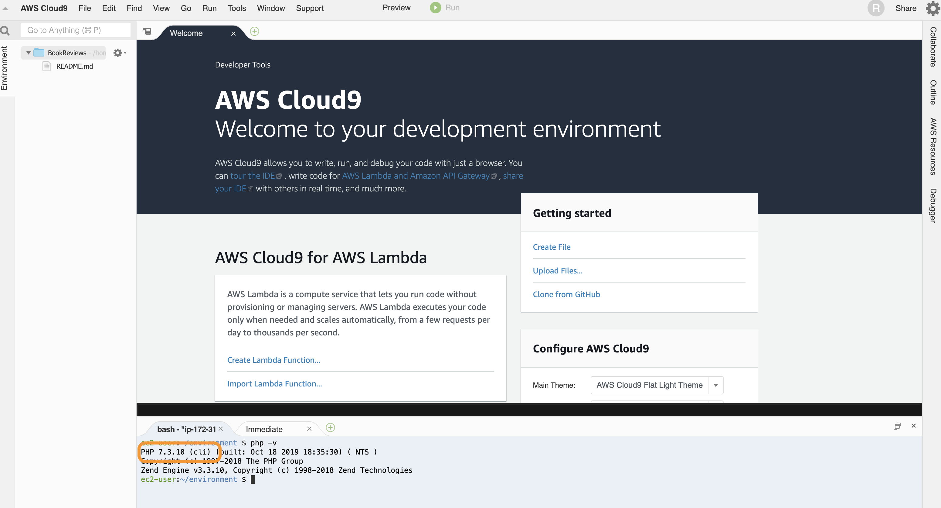Click Import Lambda Function... link
Viewport: 941px width, 508px height.
click(x=274, y=384)
